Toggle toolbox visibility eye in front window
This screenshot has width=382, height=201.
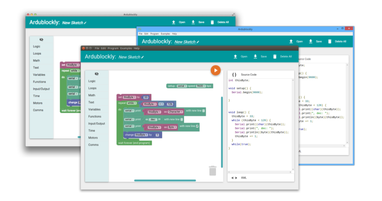(x=97, y=74)
